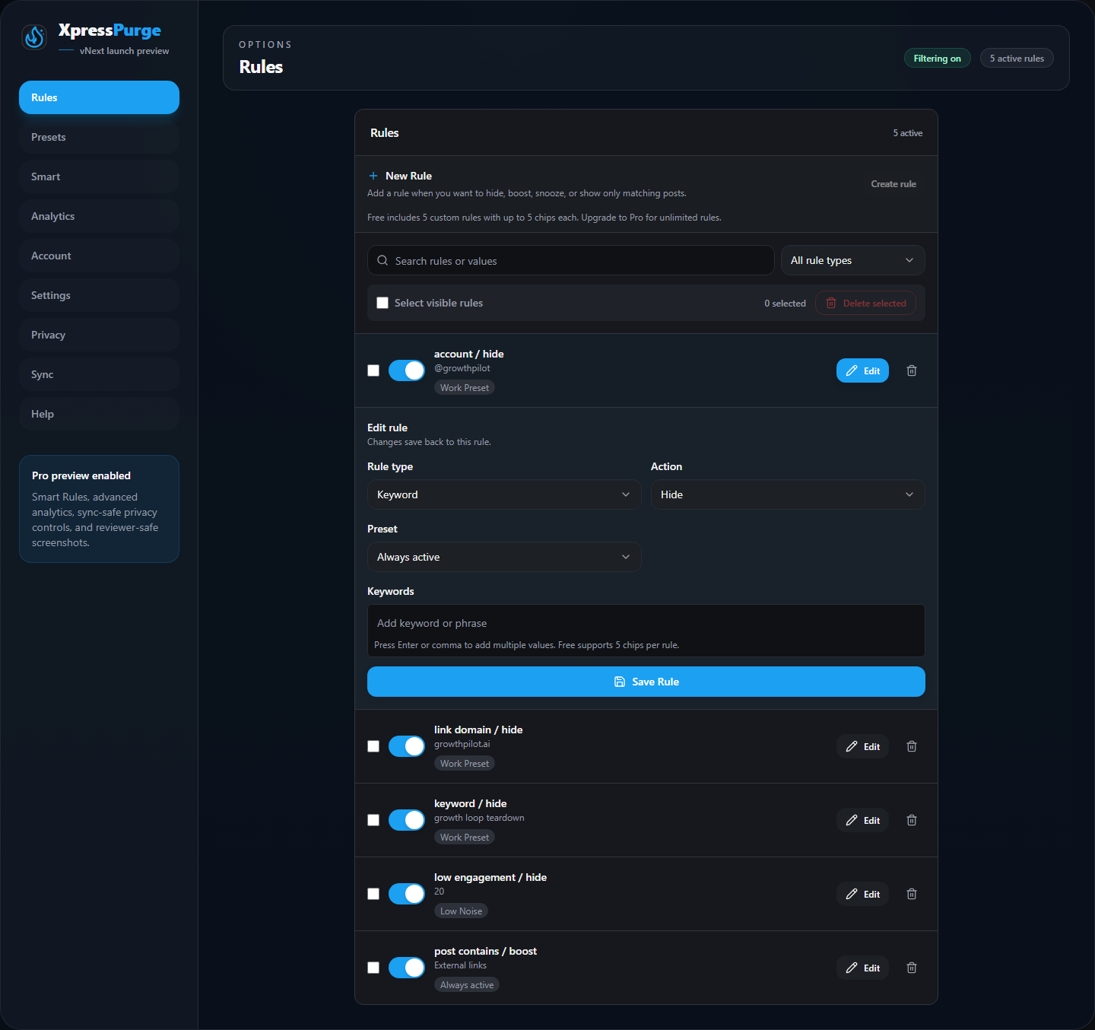Image resolution: width=1095 pixels, height=1030 pixels.
Task: Click the Delete selected button
Action: click(865, 303)
